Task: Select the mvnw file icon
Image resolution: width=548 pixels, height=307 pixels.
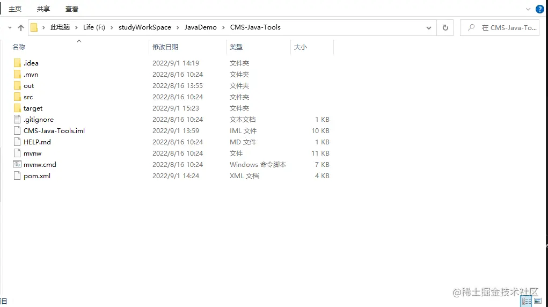Action: coord(17,153)
